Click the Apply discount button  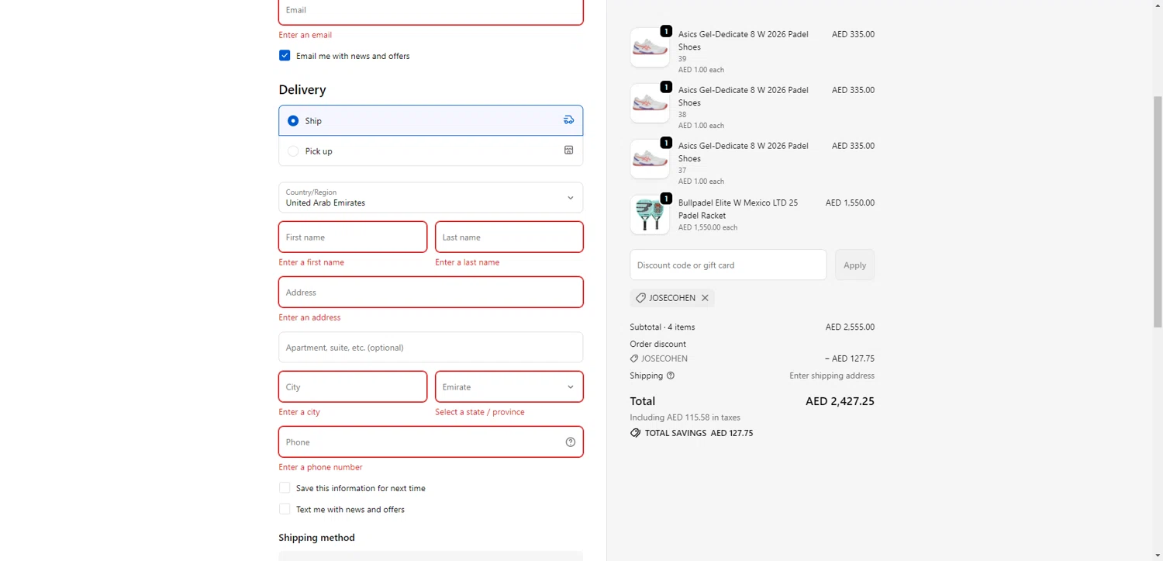(x=854, y=265)
